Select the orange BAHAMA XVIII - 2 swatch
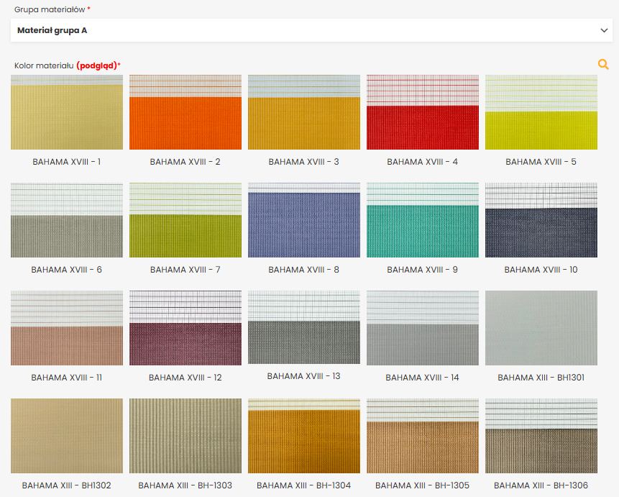The image size is (619, 497). click(185, 112)
